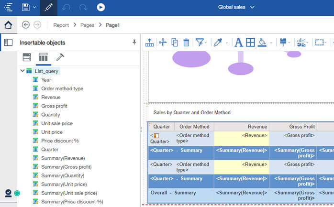The height and width of the screenshot is (207, 334).
Task: Click the Undo arrow
Action: pyautogui.click(x=66, y=8)
